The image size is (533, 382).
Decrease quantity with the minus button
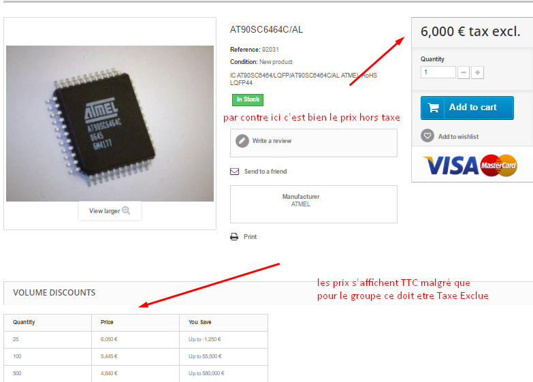pyautogui.click(x=464, y=72)
